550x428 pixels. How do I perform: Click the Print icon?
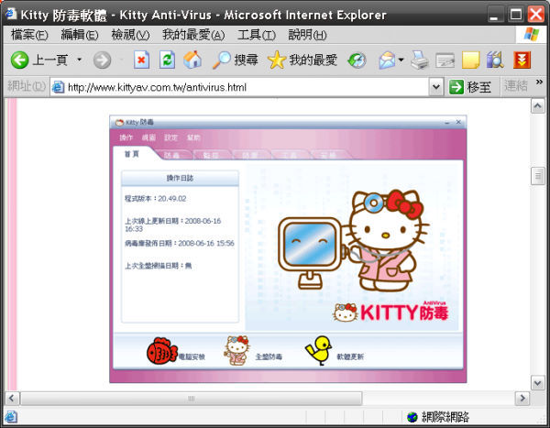pyautogui.click(x=420, y=60)
